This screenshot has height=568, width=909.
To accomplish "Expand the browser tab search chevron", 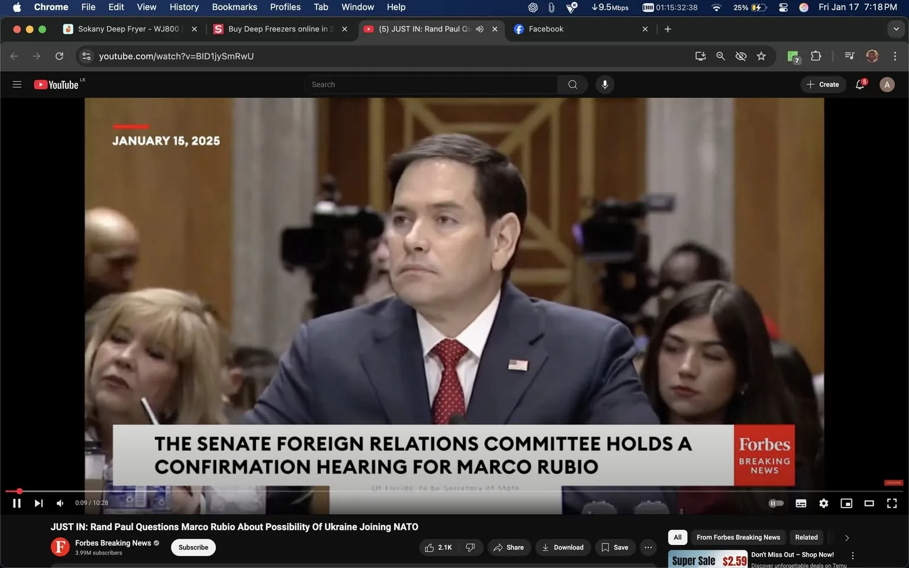I will click(x=895, y=28).
